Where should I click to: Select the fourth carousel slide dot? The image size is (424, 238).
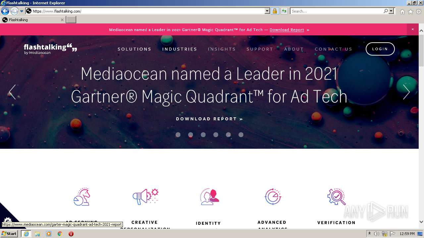(x=216, y=135)
